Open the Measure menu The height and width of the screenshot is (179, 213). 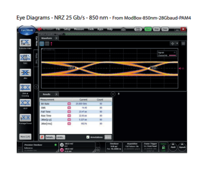(x=79, y=29)
